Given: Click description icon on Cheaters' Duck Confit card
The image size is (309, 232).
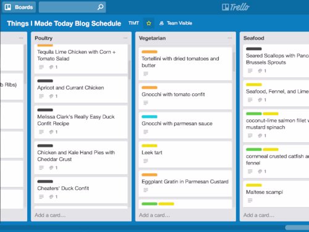Looking at the screenshot, I should 41,197.
